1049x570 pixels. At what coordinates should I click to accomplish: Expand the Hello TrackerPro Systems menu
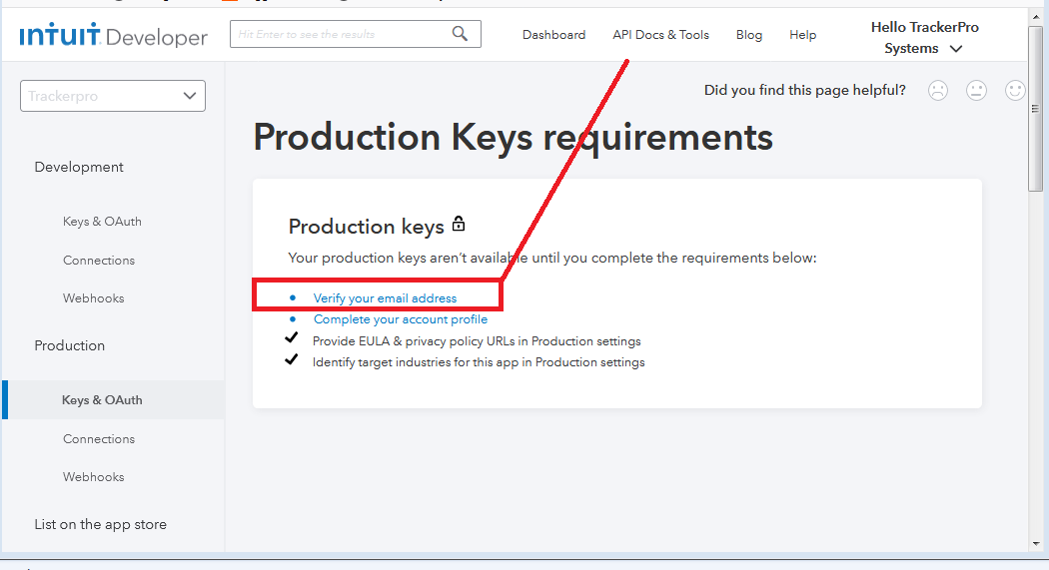click(x=924, y=37)
